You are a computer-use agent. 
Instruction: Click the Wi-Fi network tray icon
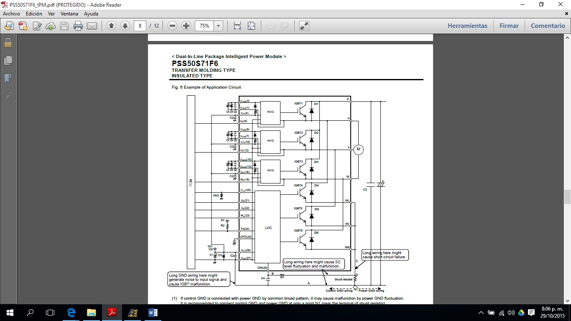click(502, 313)
